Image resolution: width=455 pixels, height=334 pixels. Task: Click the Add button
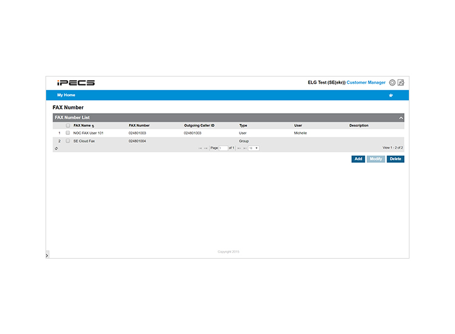coord(359,159)
